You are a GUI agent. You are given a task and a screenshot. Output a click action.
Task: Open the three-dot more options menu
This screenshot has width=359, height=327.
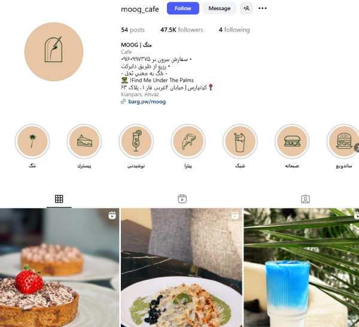pyautogui.click(x=263, y=8)
